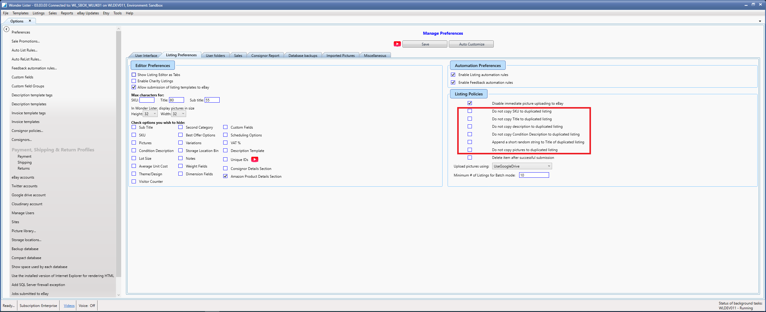Click the Sub title max characters field
Screen dimensions: 766x312
coord(212,100)
